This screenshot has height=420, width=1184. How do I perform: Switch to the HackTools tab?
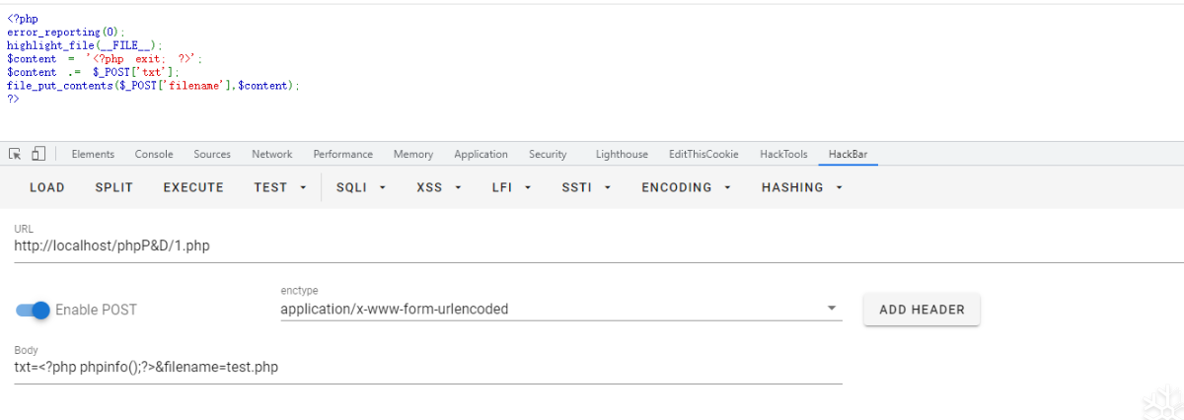783,154
